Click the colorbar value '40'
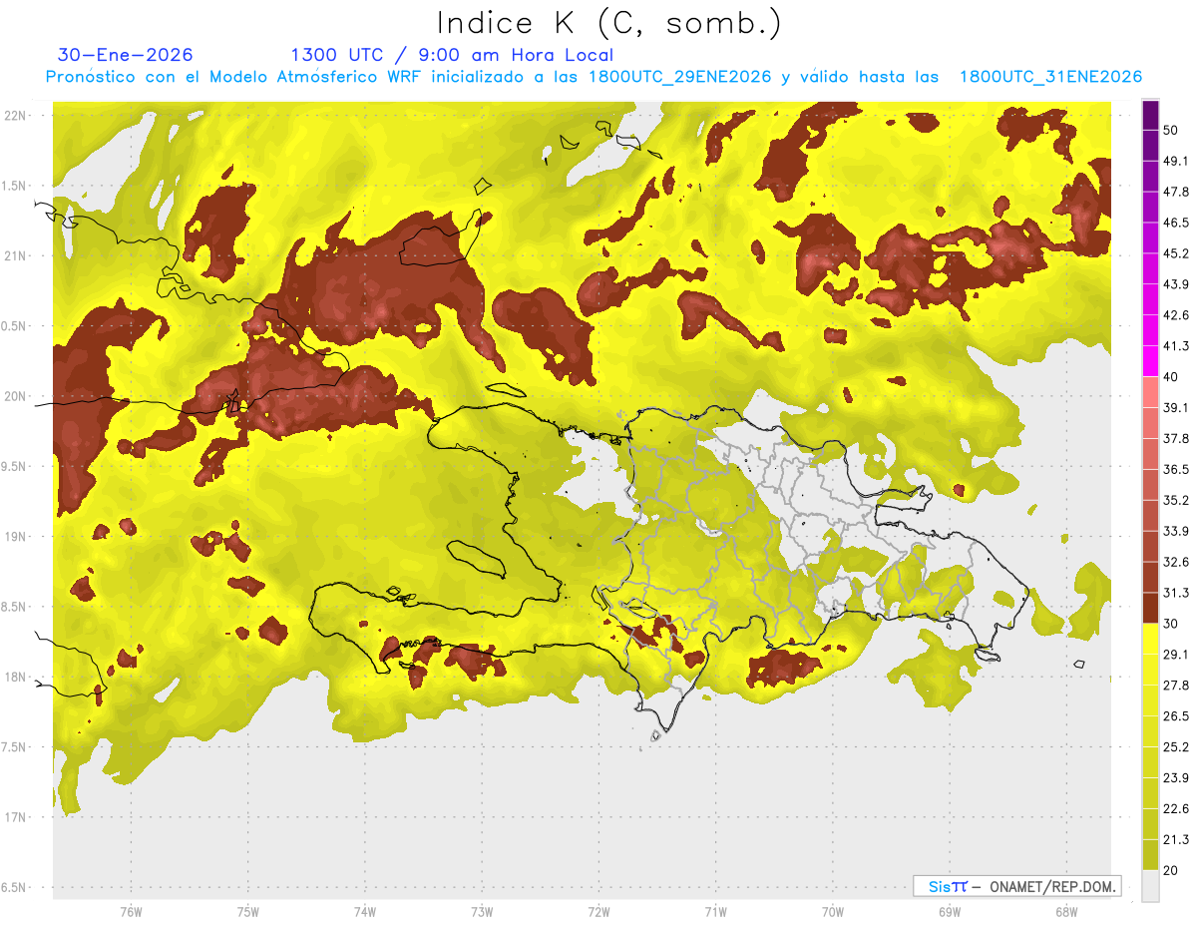 coord(1171,377)
